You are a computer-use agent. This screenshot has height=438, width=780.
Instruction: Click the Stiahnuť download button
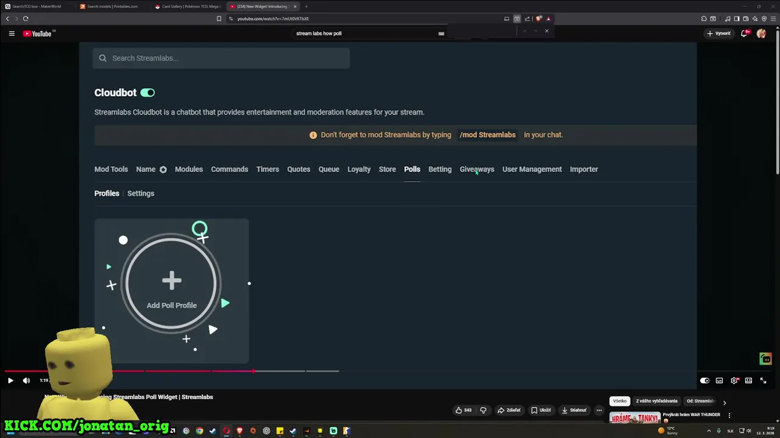[x=574, y=410]
